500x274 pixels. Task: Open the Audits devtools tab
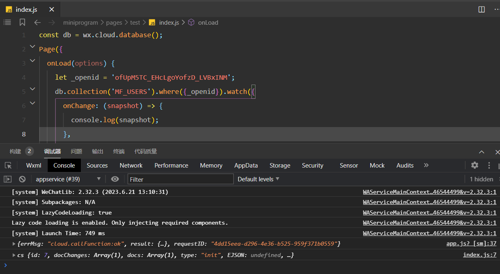(405, 165)
